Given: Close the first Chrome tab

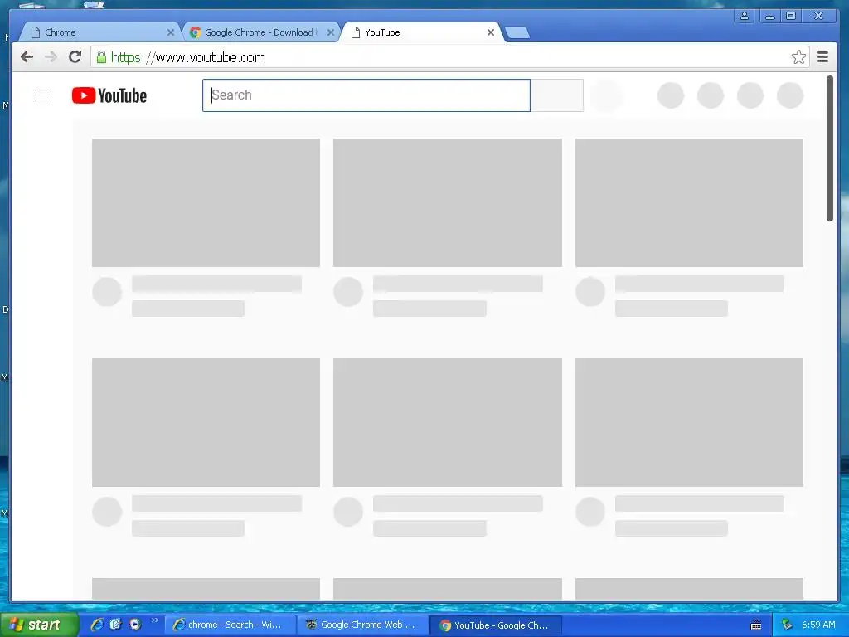Looking at the screenshot, I should click(171, 32).
